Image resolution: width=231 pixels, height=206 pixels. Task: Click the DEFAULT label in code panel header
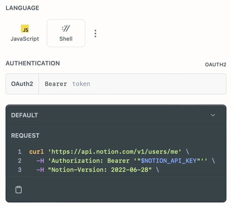point(25,115)
